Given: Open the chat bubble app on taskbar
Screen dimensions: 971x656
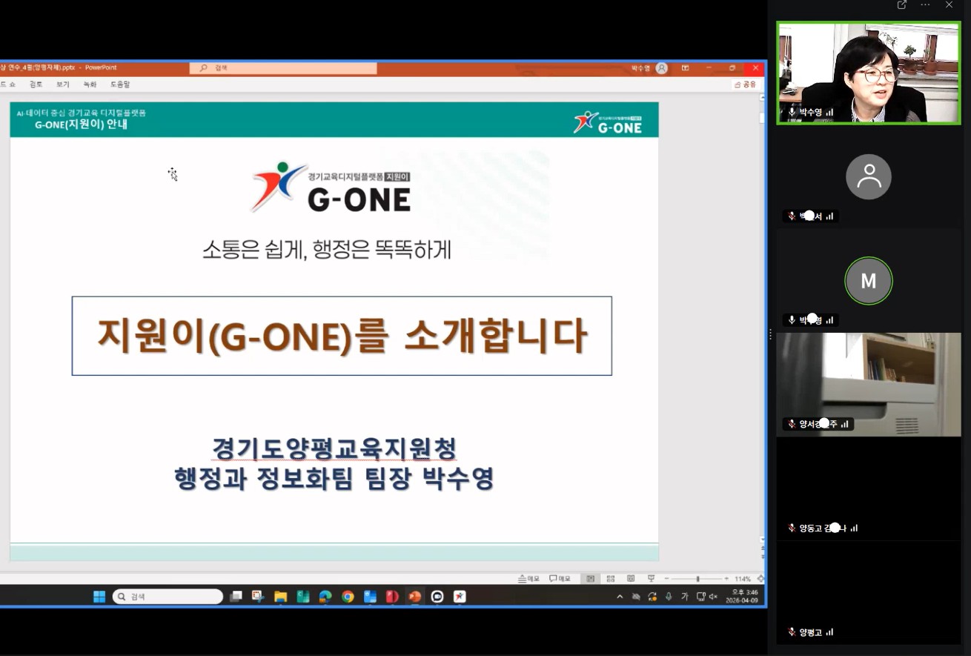Looking at the screenshot, I should [437, 597].
